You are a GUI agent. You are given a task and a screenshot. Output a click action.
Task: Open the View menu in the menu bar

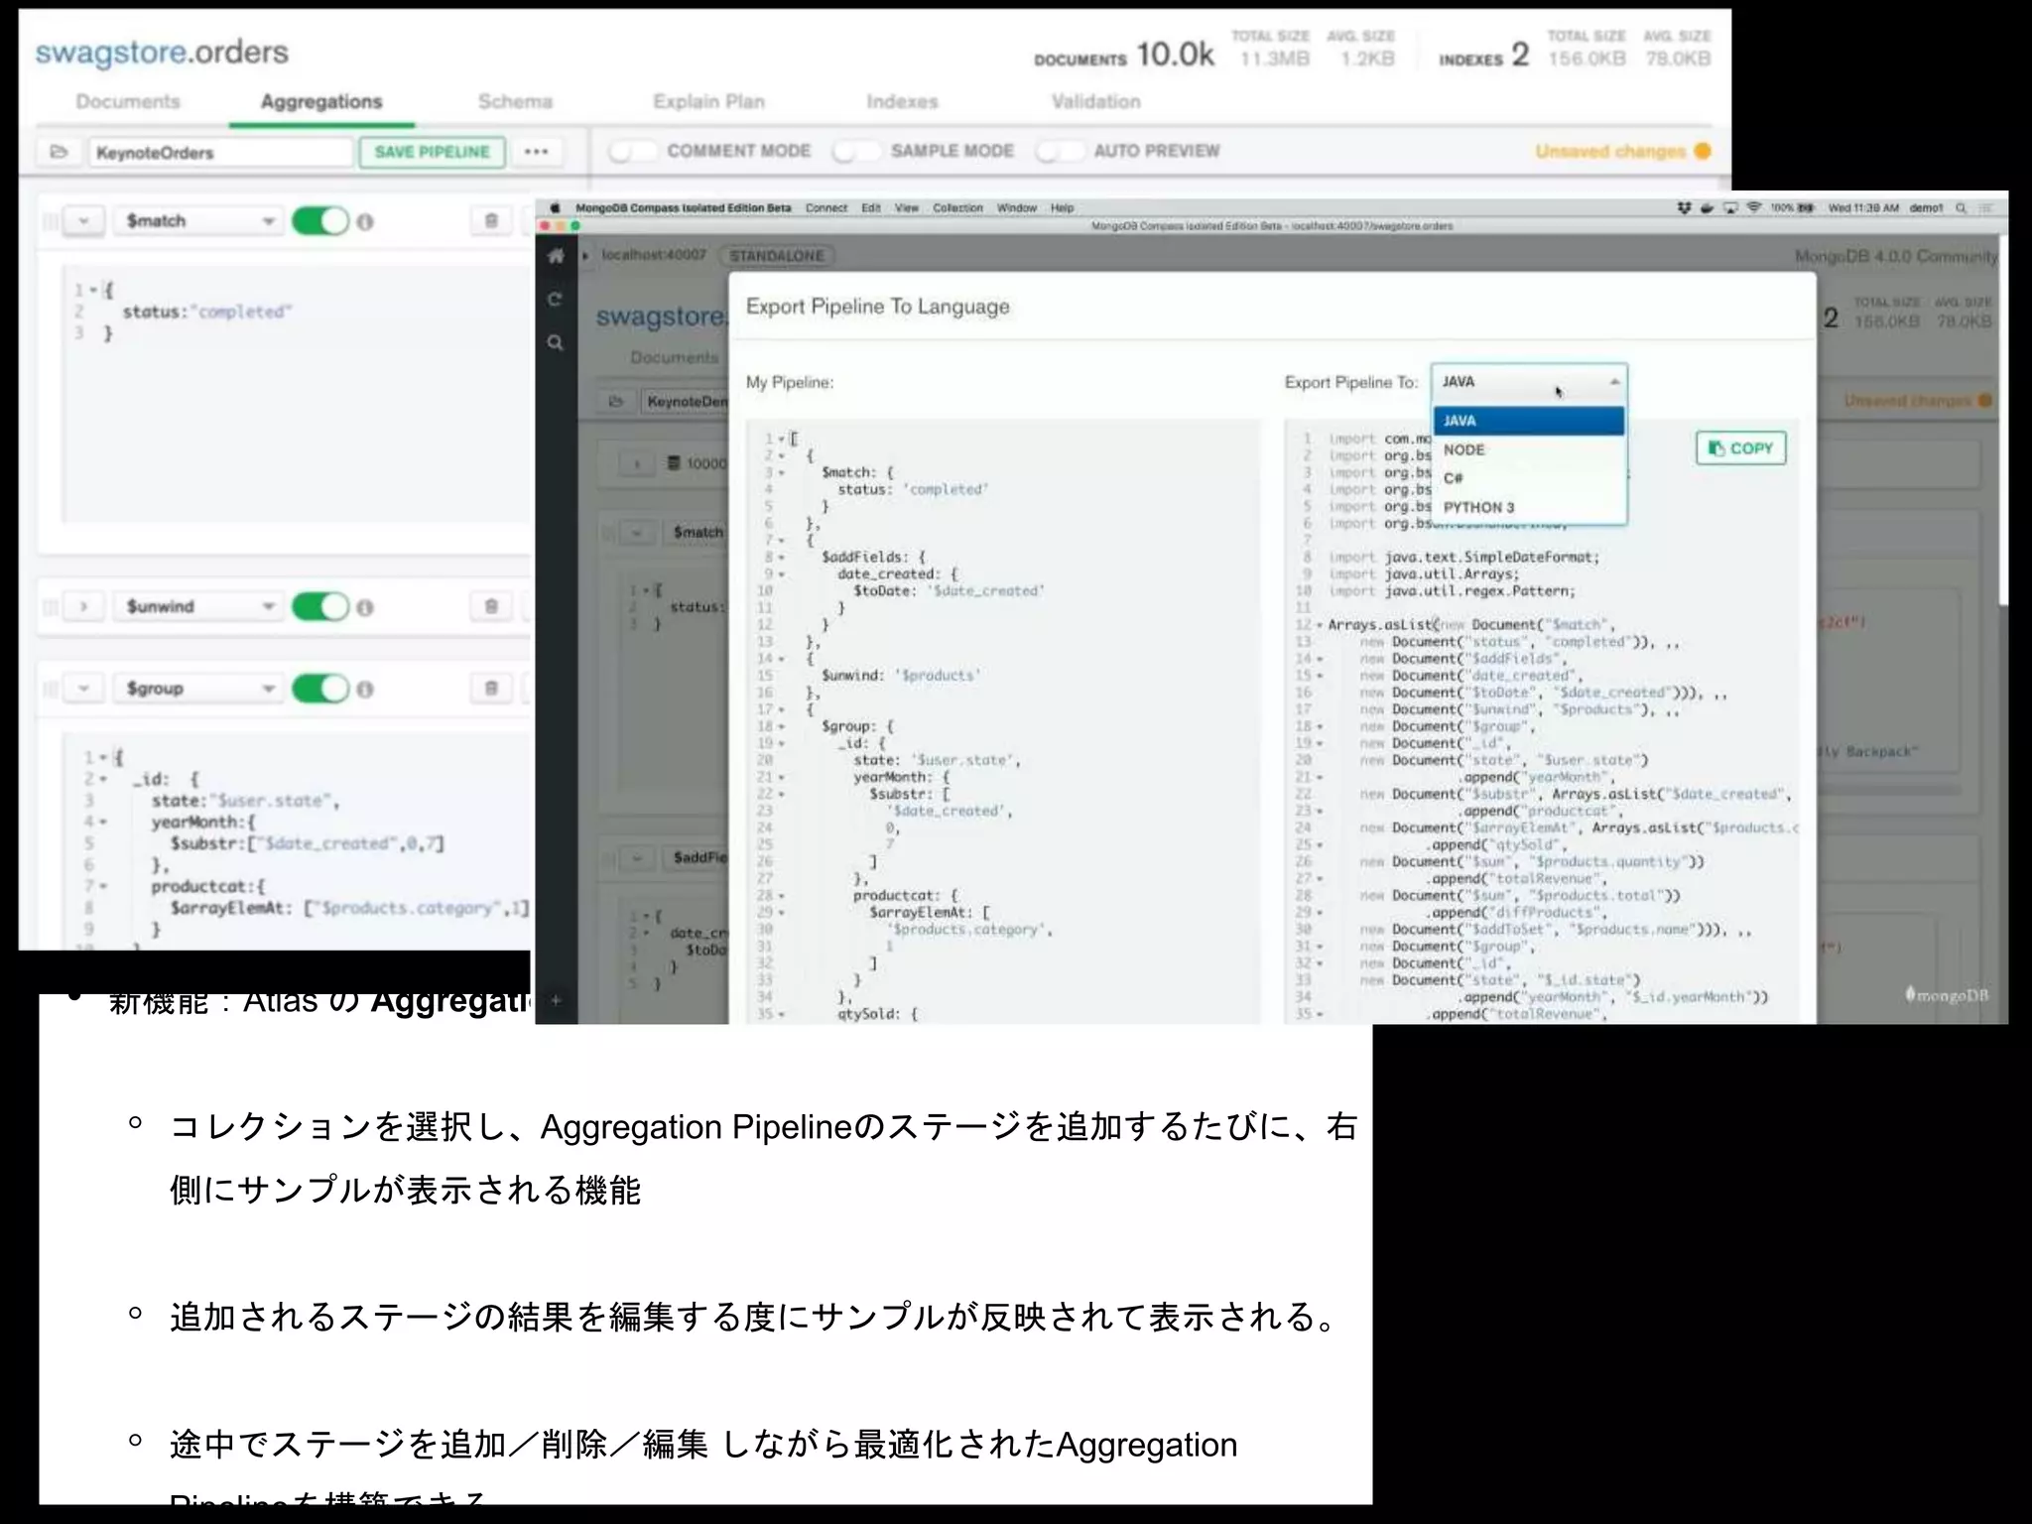(x=906, y=208)
